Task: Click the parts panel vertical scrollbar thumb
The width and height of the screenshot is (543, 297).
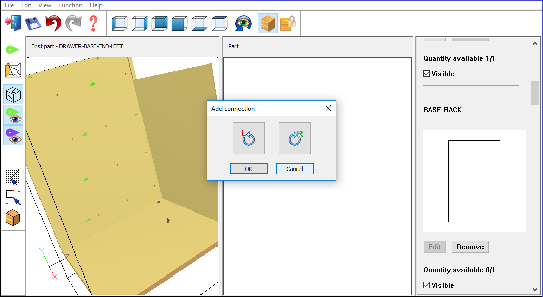Action: point(535,93)
